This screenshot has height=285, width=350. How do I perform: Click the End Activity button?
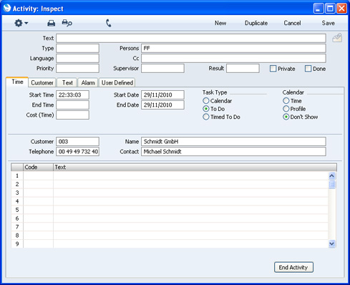[x=293, y=267]
